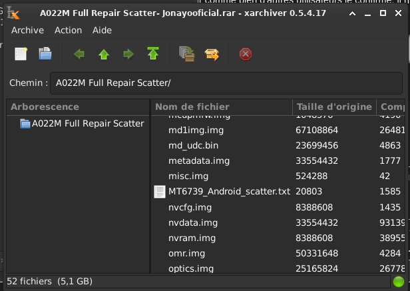Screen dimensions: 410x291
Task: Extract files using the extract toolbar icon
Action: (x=212, y=55)
